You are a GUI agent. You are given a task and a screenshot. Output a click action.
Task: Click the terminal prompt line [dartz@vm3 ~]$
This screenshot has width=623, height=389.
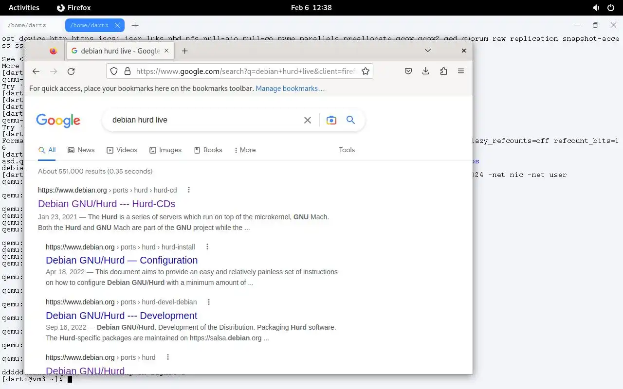32,379
